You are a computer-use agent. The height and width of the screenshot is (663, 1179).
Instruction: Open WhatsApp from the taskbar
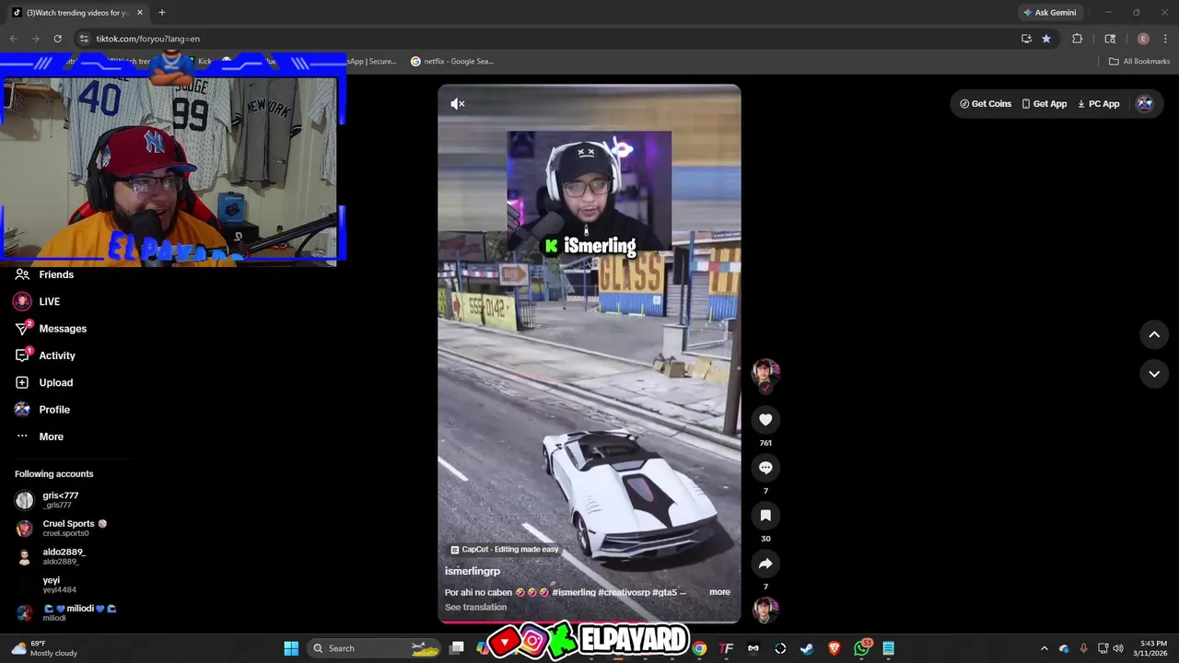pyautogui.click(x=861, y=648)
